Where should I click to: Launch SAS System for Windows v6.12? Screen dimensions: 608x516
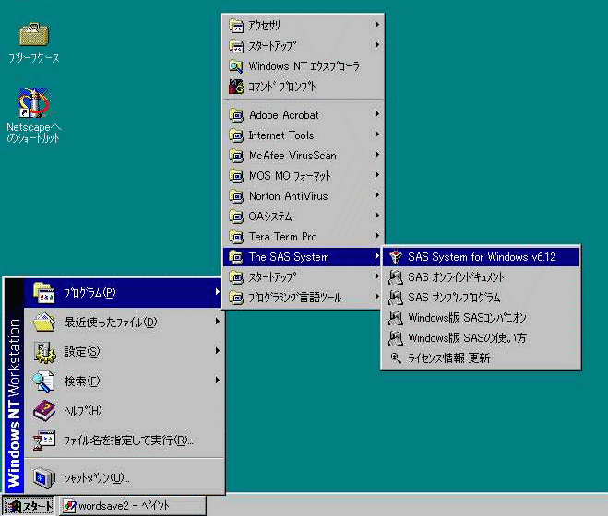480,256
